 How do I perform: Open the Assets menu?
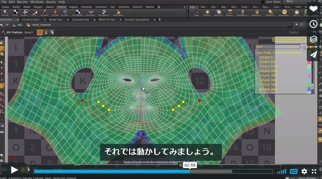pos(51,2)
